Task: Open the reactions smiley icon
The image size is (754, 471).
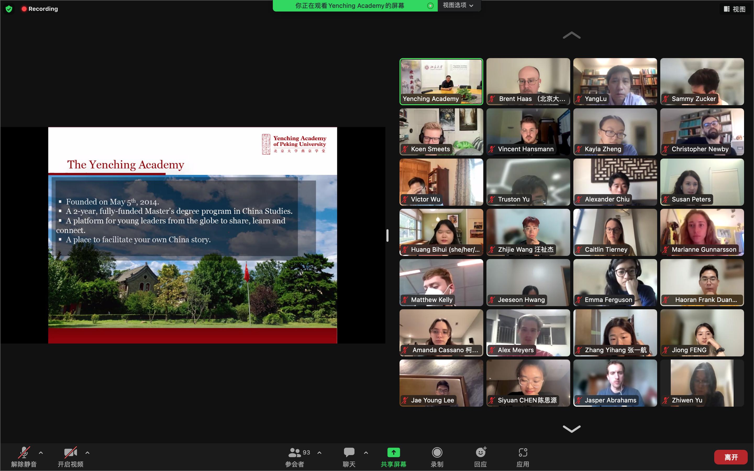Action: 480,452
